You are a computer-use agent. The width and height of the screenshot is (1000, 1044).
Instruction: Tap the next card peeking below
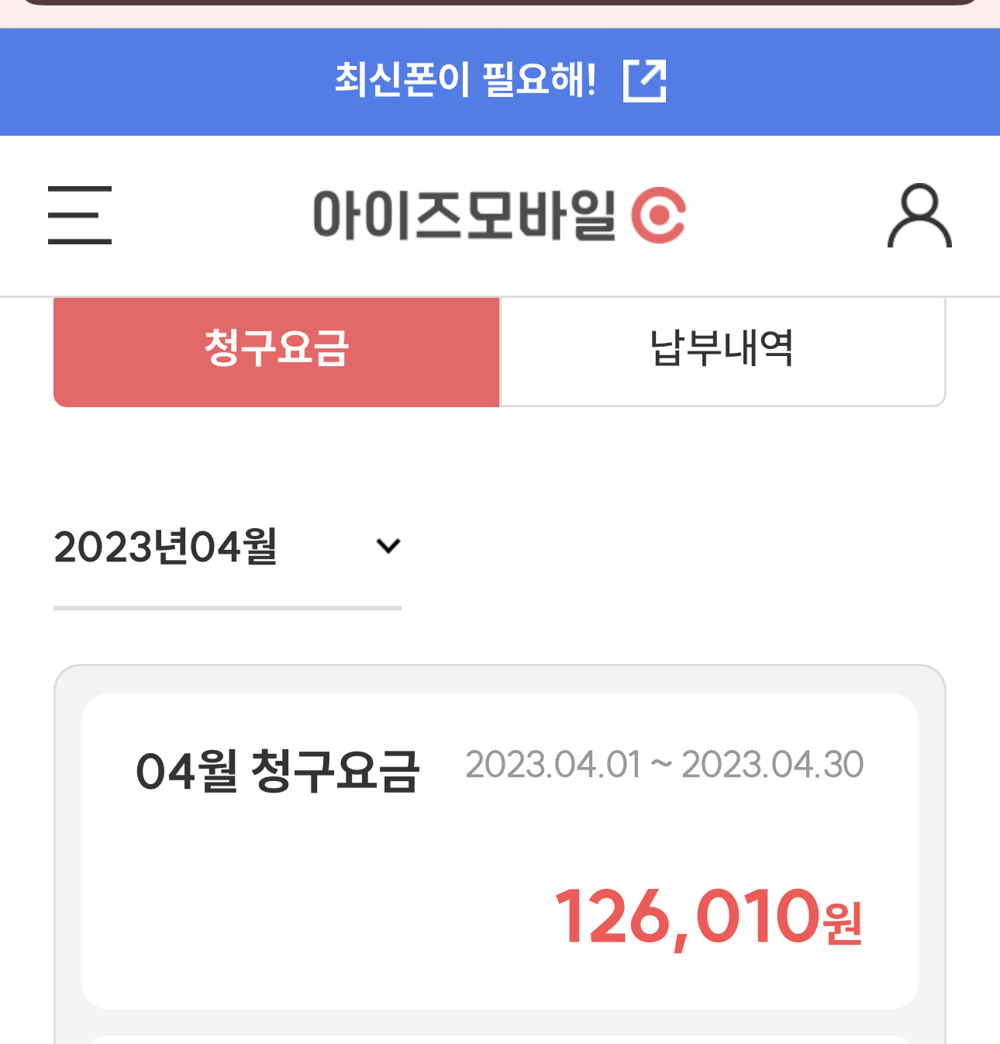pos(500,1039)
